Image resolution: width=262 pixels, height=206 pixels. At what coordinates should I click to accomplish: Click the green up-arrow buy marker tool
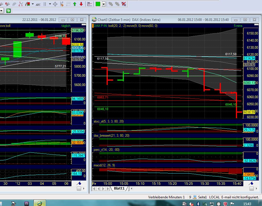[75, 4]
